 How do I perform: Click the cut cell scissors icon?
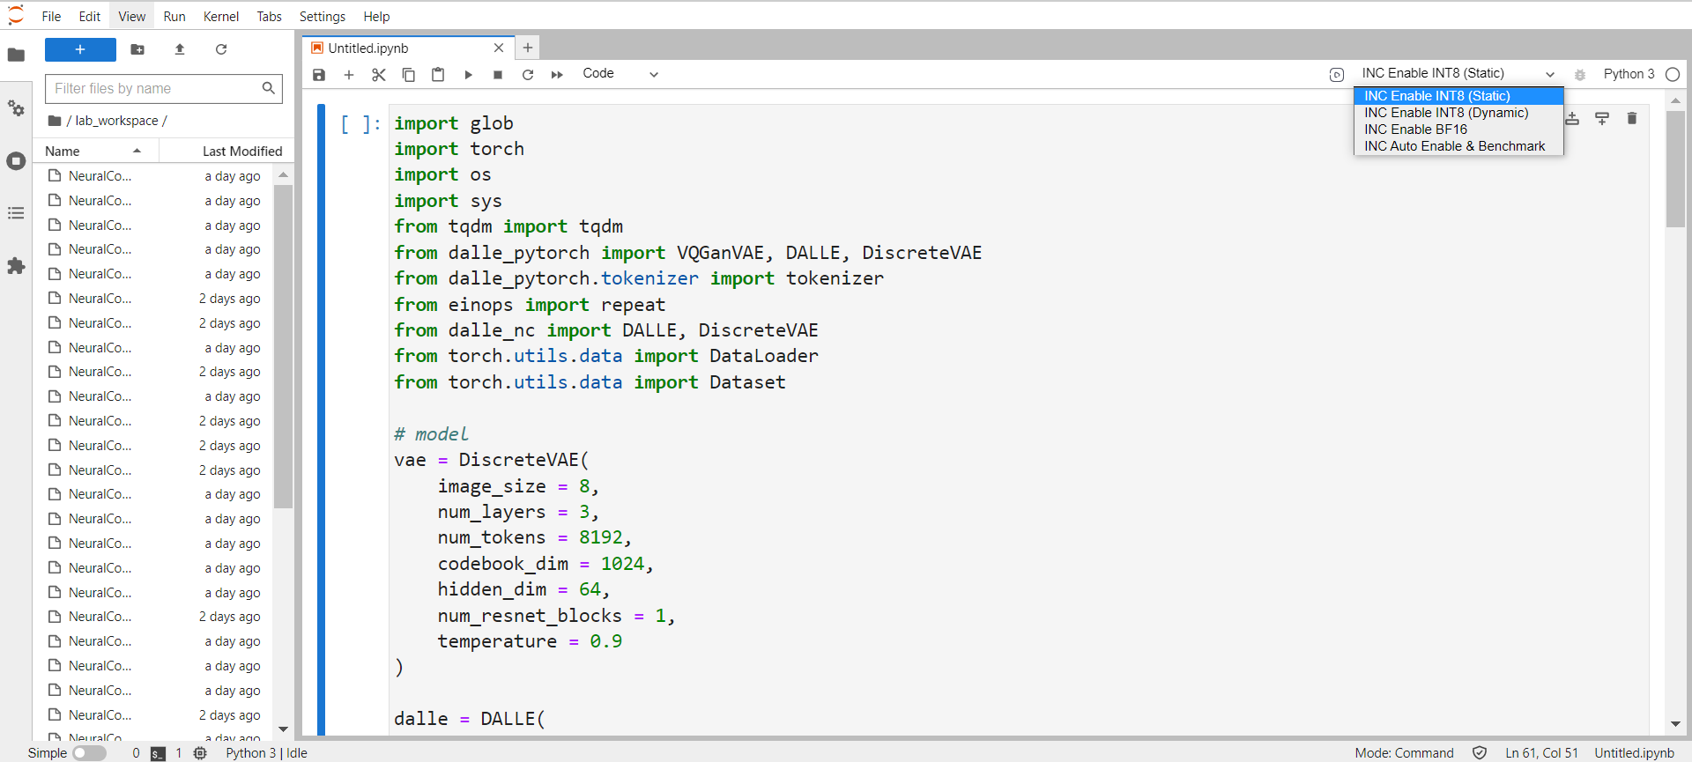[379, 75]
